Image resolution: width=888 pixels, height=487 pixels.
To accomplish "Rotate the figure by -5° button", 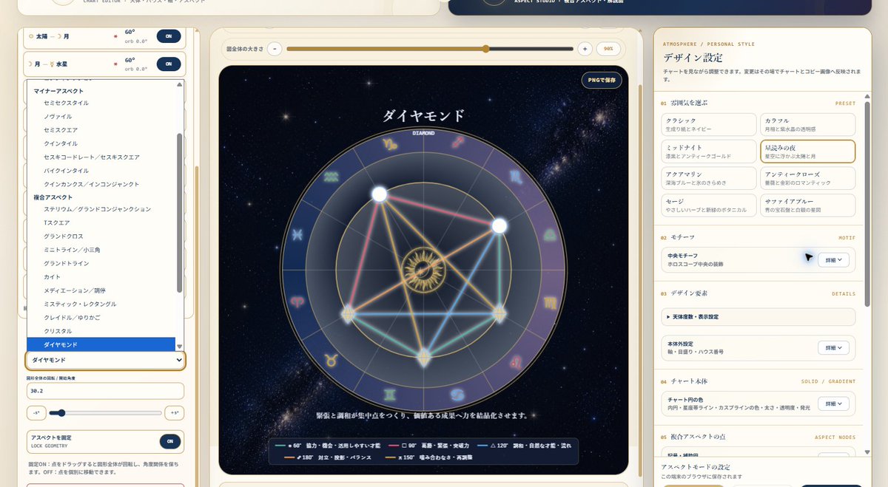I will tap(36, 413).
